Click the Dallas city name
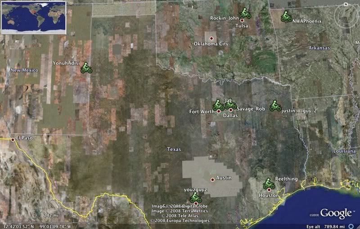The image size is (360, 229). 230,116
